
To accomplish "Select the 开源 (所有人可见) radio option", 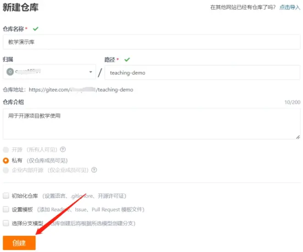I will 6,149.
